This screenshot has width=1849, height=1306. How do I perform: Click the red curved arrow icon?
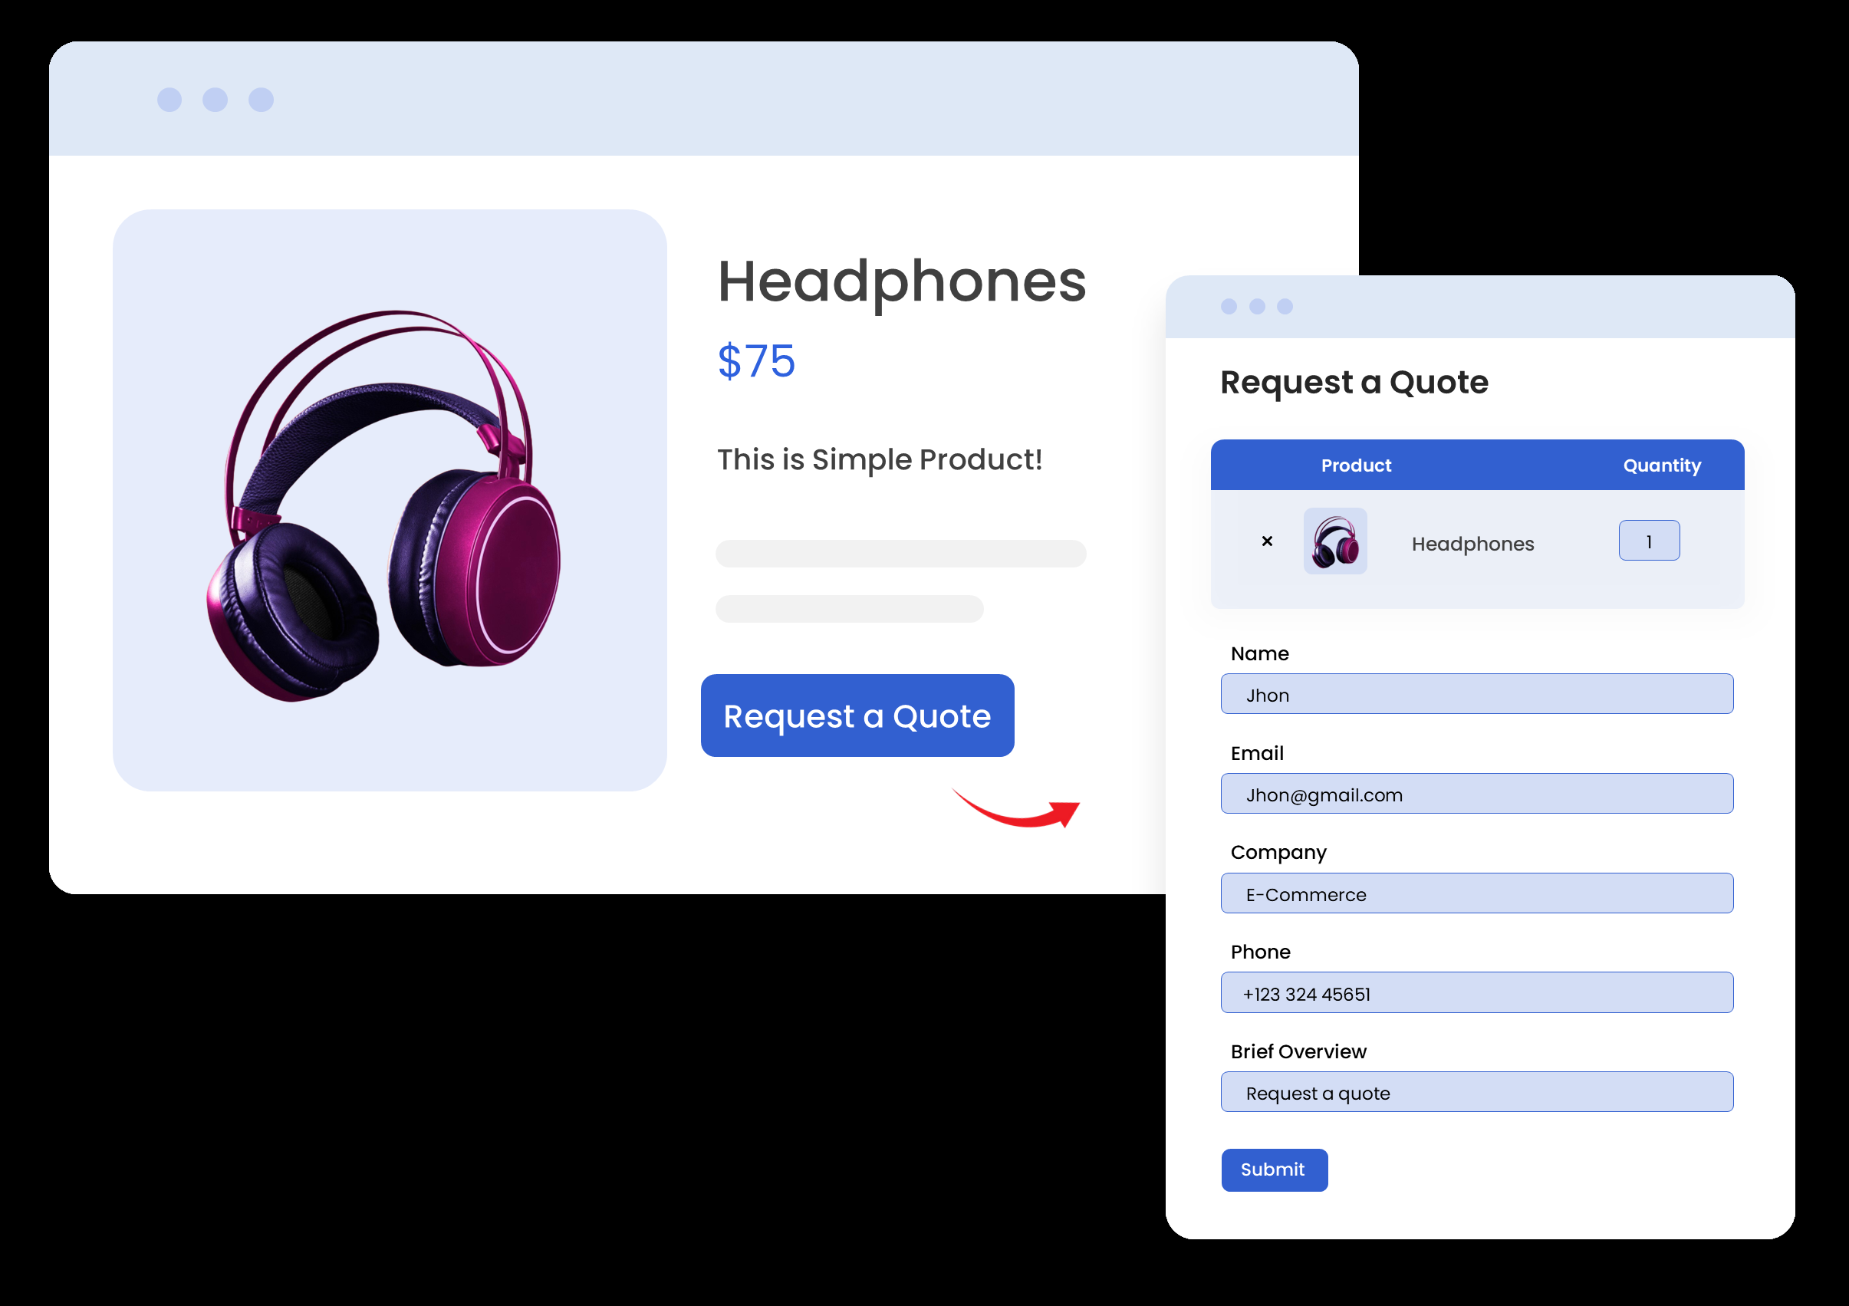point(1015,808)
